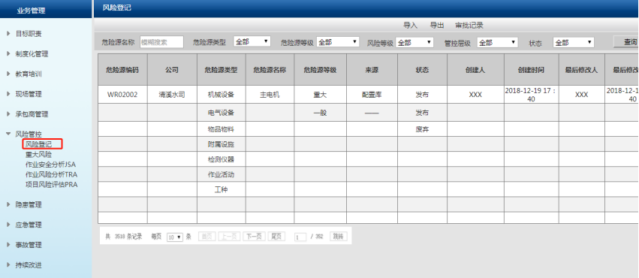
Task: Open 项目风险评估PRA item
Action: click(51, 184)
